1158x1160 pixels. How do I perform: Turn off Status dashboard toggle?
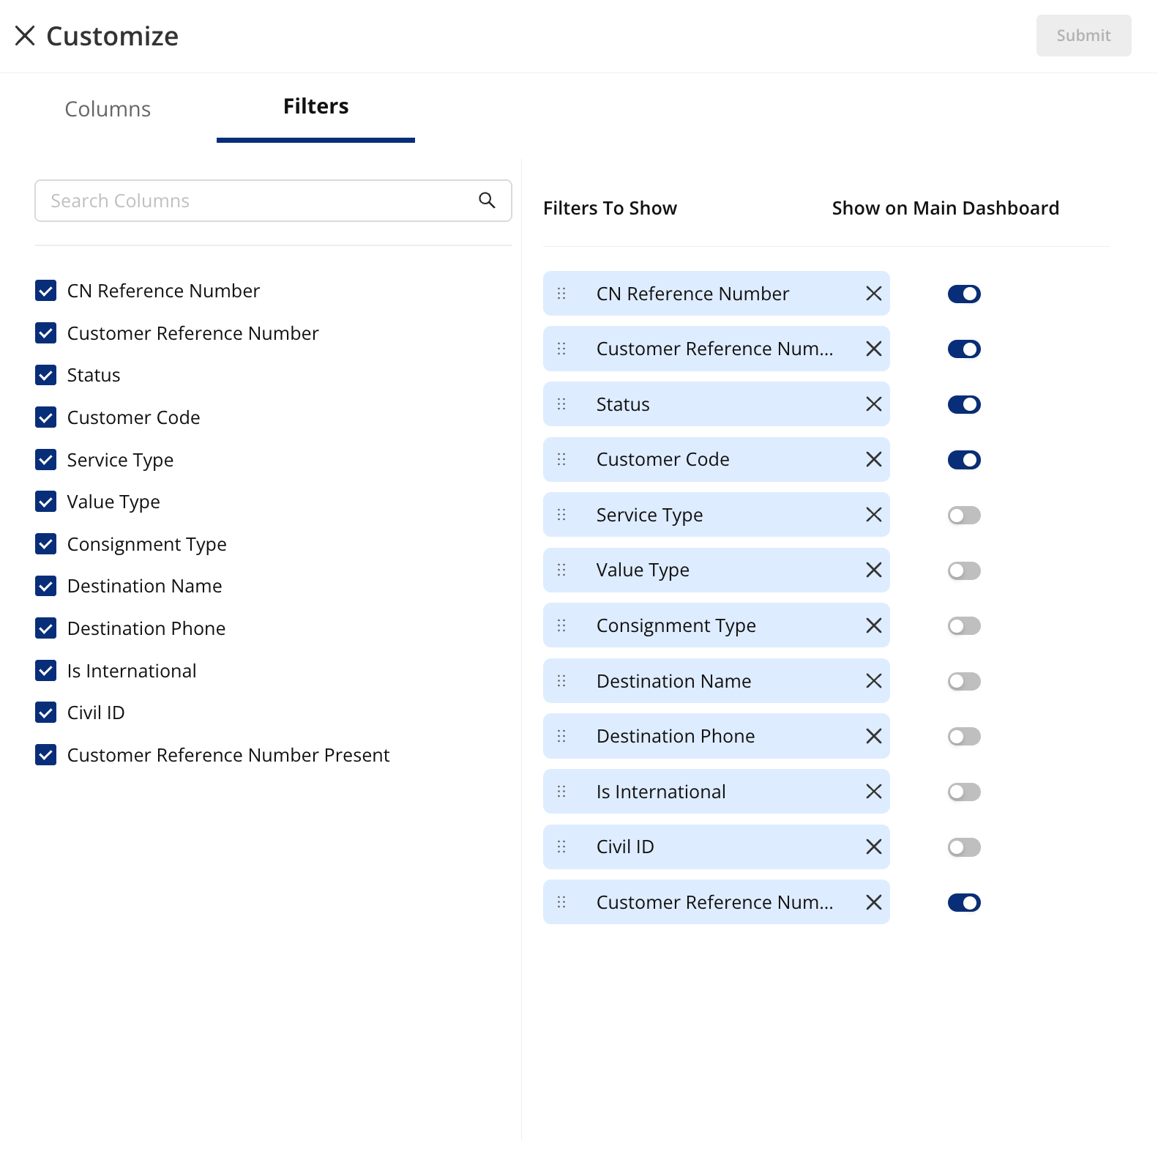pyautogui.click(x=963, y=404)
